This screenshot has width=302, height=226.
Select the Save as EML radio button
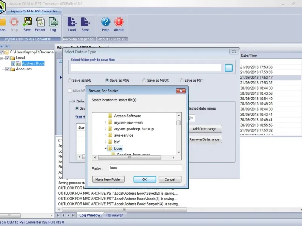pos(70,81)
